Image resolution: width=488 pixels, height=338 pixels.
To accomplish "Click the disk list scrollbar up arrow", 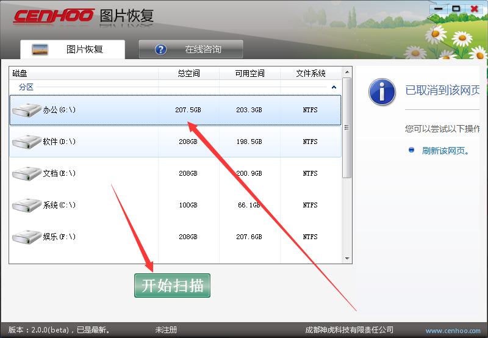I will coord(347,72).
